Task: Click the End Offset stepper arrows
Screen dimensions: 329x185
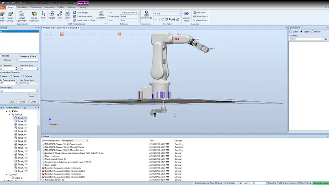Action: 38,69
